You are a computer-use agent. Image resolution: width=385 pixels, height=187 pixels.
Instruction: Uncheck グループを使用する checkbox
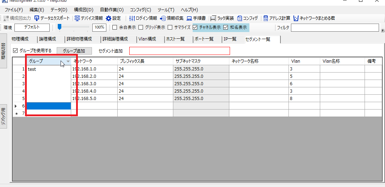15,51
